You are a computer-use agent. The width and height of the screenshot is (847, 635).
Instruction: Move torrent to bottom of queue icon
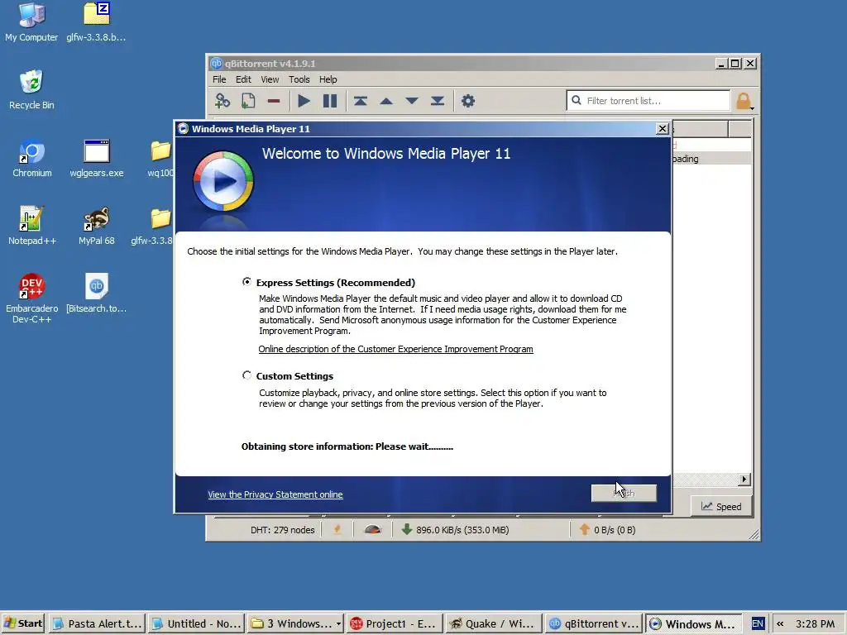438,101
